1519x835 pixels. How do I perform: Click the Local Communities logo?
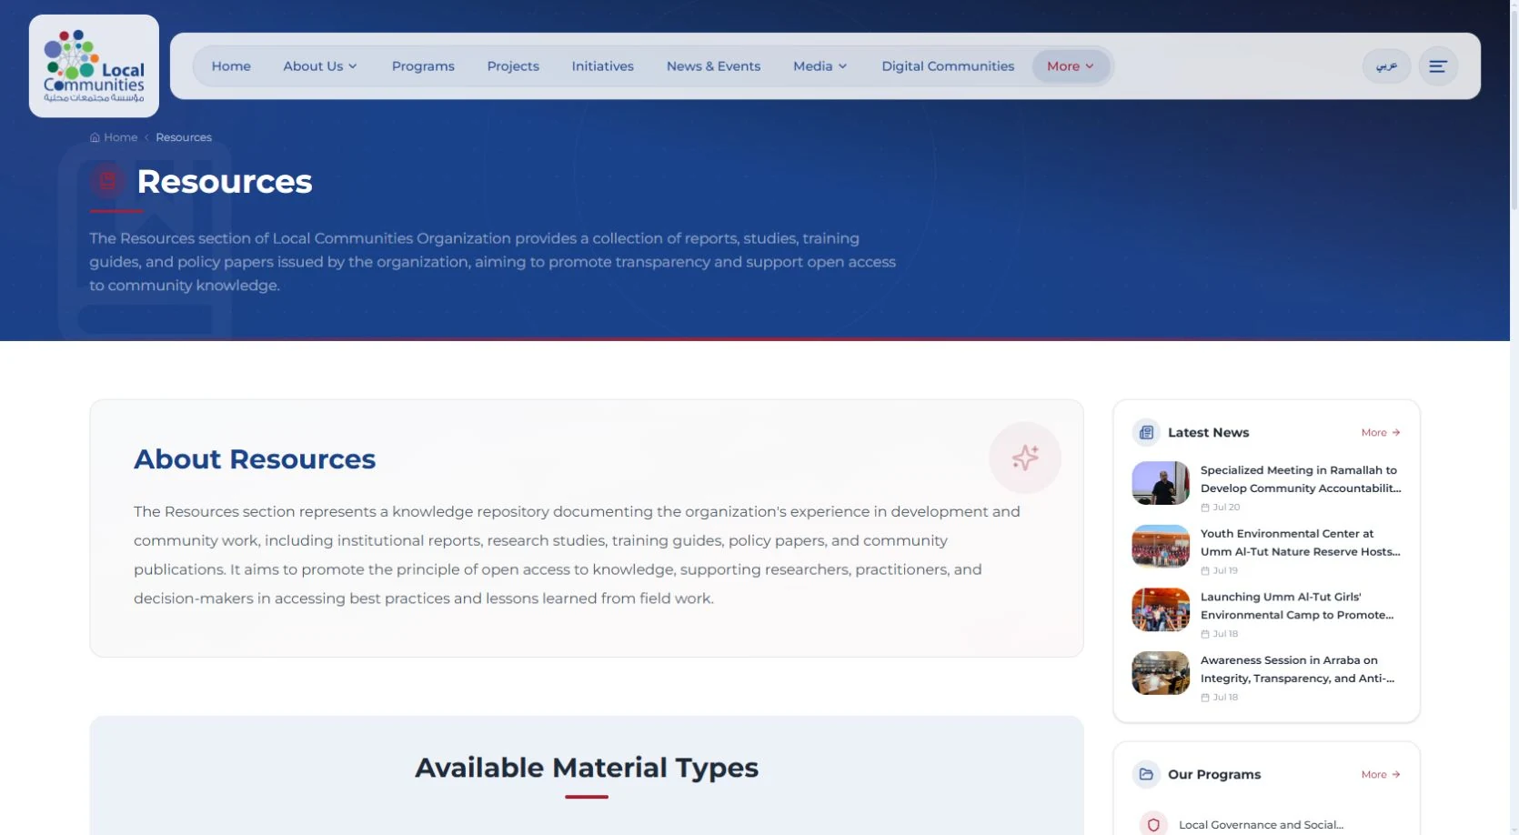coord(94,66)
